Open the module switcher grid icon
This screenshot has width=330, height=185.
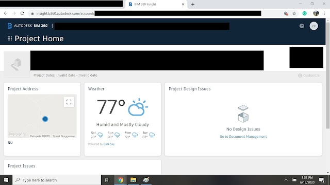pyautogui.click(x=10, y=39)
